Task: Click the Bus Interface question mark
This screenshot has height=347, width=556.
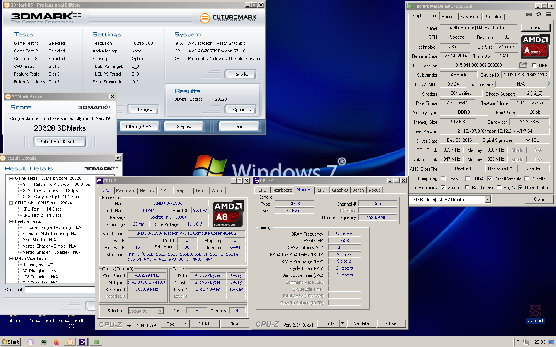Action: pyautogui.click(x=548, y=84)
